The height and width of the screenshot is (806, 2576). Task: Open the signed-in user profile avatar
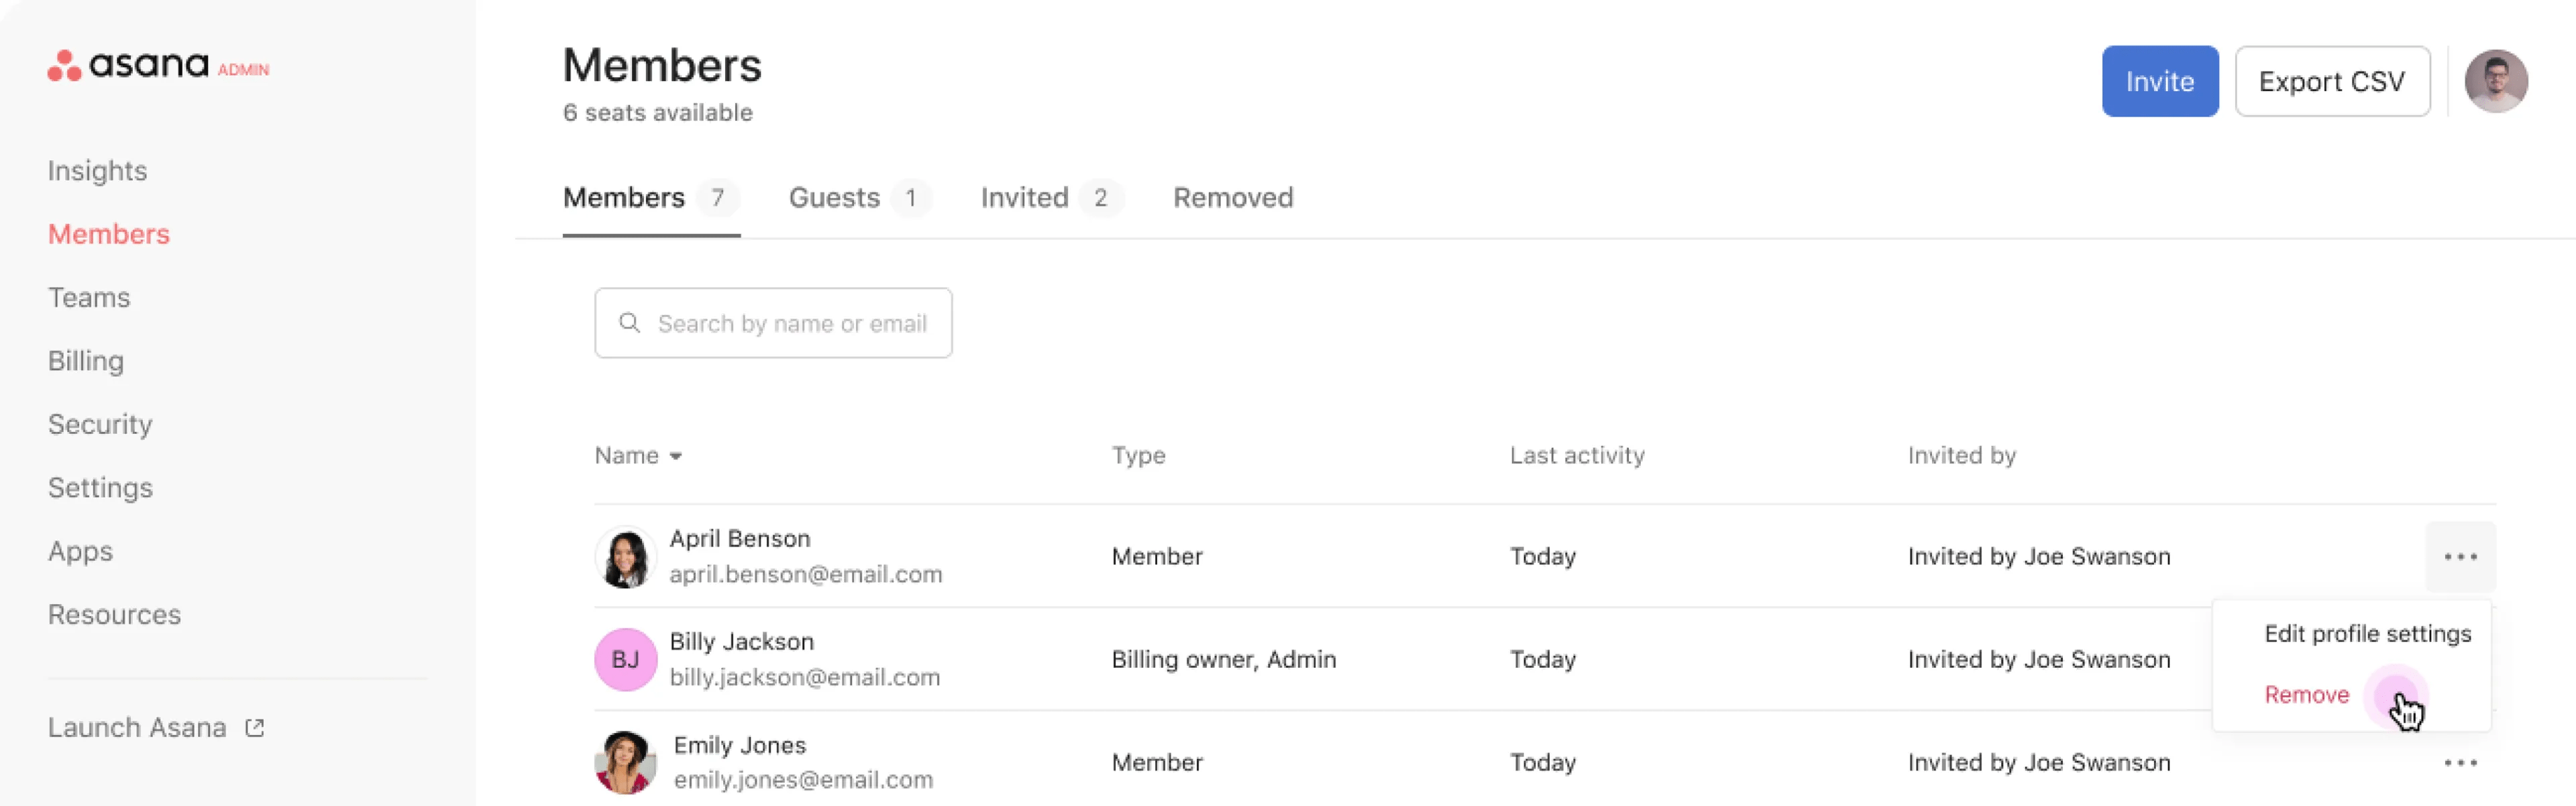[x=2495, y=81]
